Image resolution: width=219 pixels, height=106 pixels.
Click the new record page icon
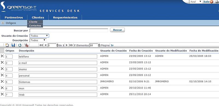(7, 45)
